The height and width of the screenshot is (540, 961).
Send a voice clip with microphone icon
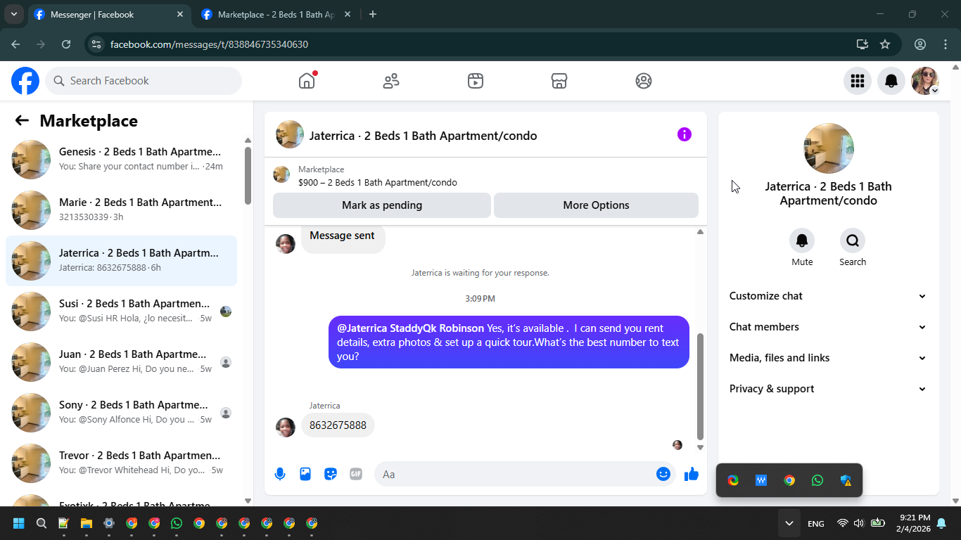coord(280,474)
